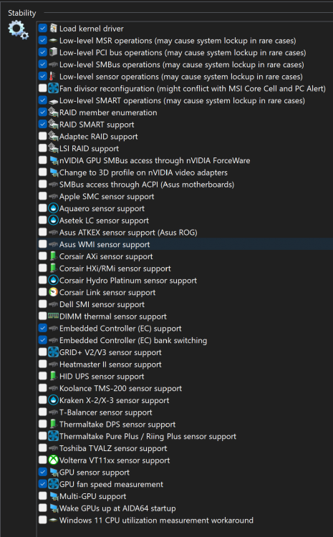This screenshot has height=537, width=333.
Task: Enable Dell SMI sensor support checkbox
Action: (42, 304)
